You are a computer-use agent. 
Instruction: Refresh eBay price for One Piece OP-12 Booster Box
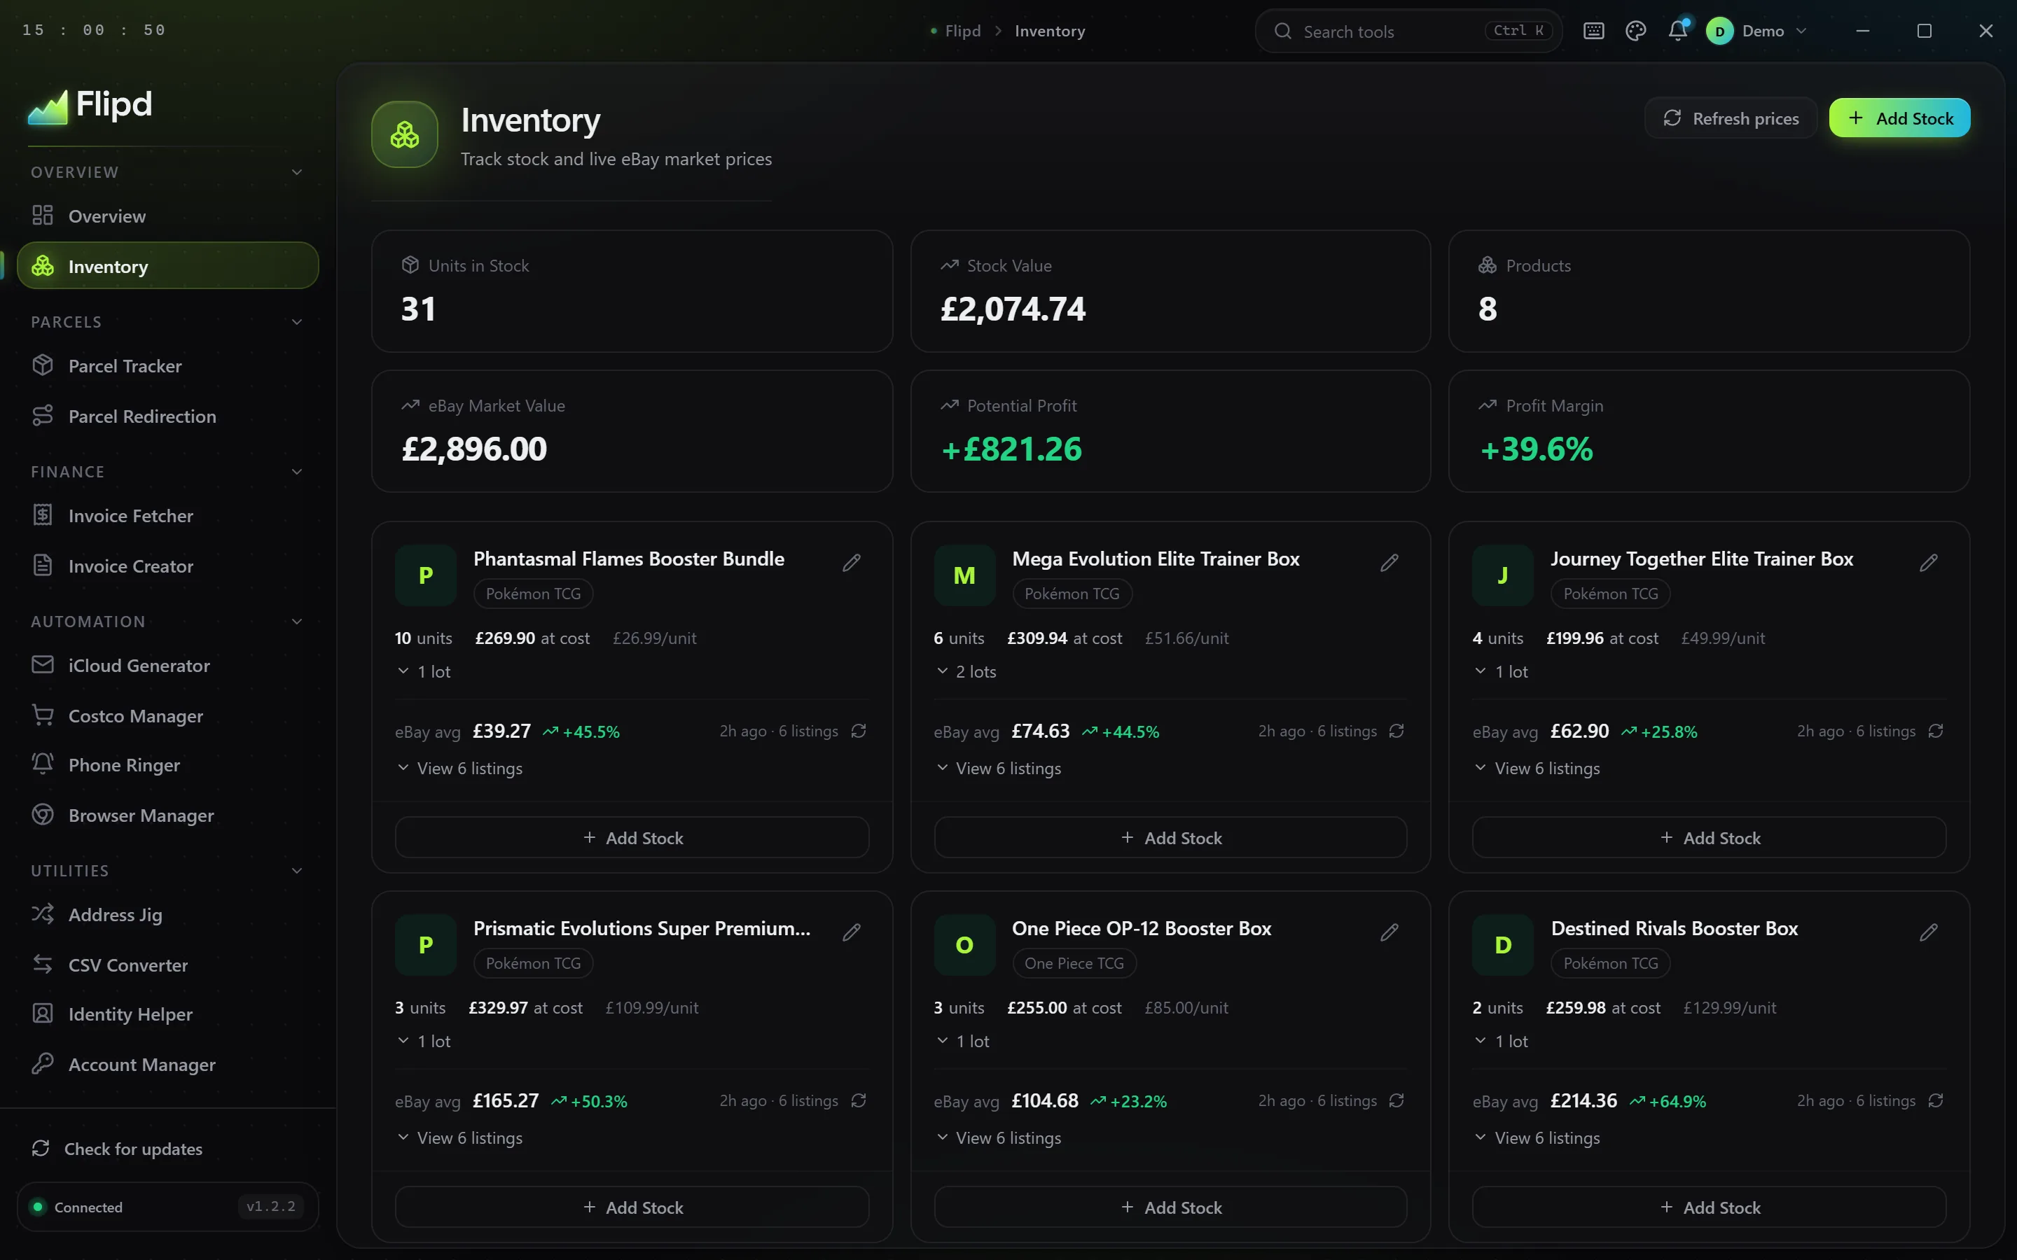pos(1397,1101)
